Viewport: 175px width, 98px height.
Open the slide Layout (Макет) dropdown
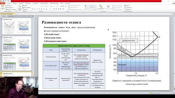click(x=25, y=6)
